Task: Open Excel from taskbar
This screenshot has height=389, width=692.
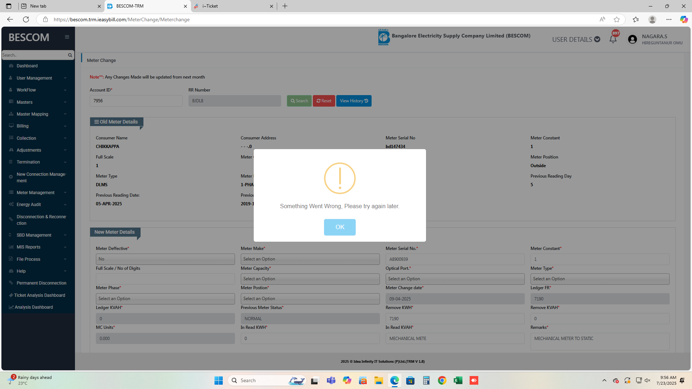Action: [458, 380]
